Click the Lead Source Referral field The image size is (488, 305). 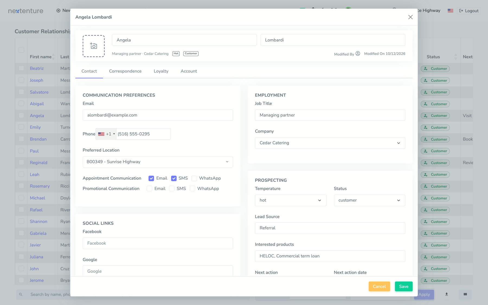pos(330,228)
